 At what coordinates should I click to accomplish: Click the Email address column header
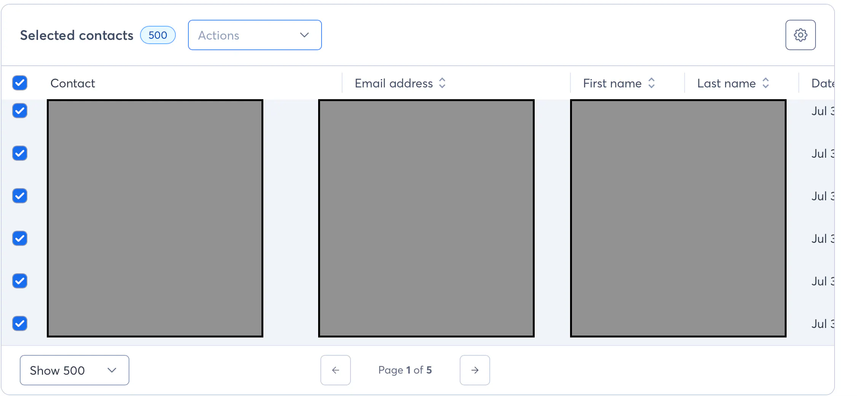(393, 83)
